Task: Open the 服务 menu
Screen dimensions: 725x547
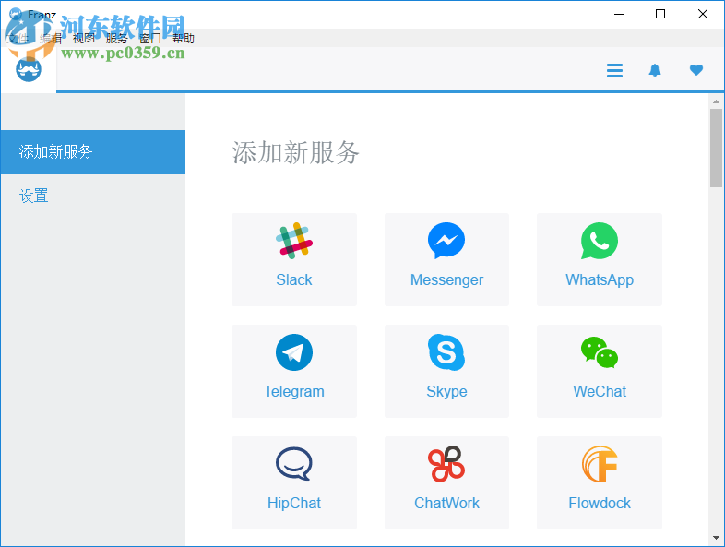Action: point(116,39)
